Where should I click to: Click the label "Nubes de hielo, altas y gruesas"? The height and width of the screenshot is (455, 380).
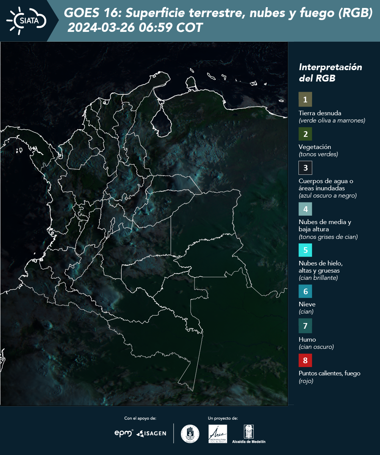click(321, 267)
